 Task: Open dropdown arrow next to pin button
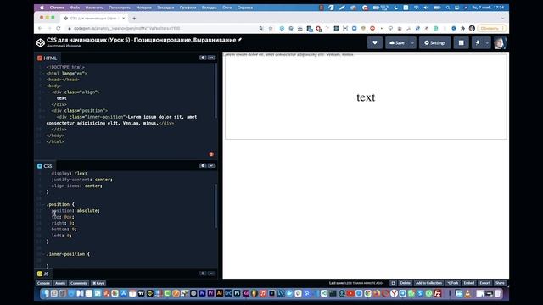487,42
